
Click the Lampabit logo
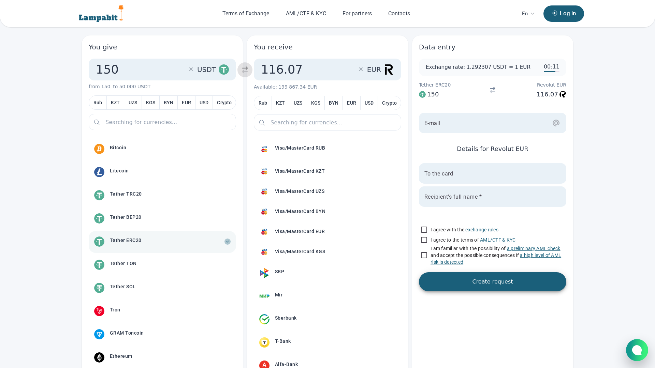click(x=101, y=14)
